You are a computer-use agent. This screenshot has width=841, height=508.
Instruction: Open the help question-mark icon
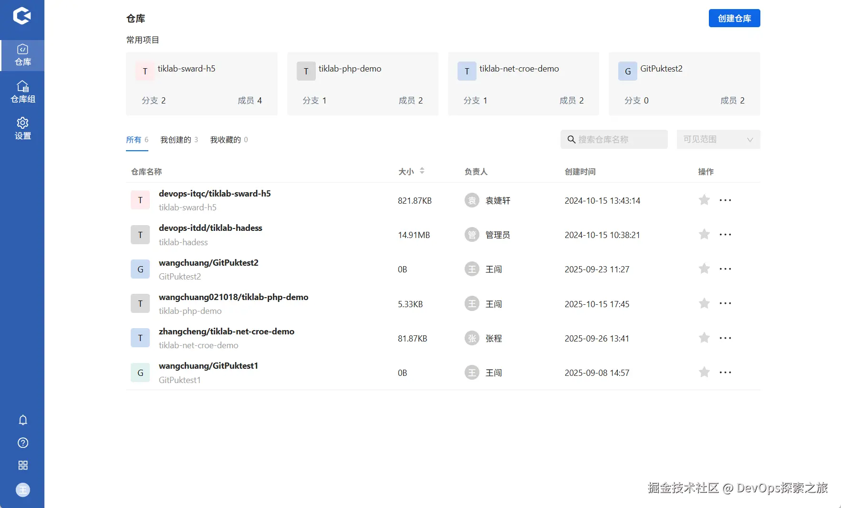[23, 443]
